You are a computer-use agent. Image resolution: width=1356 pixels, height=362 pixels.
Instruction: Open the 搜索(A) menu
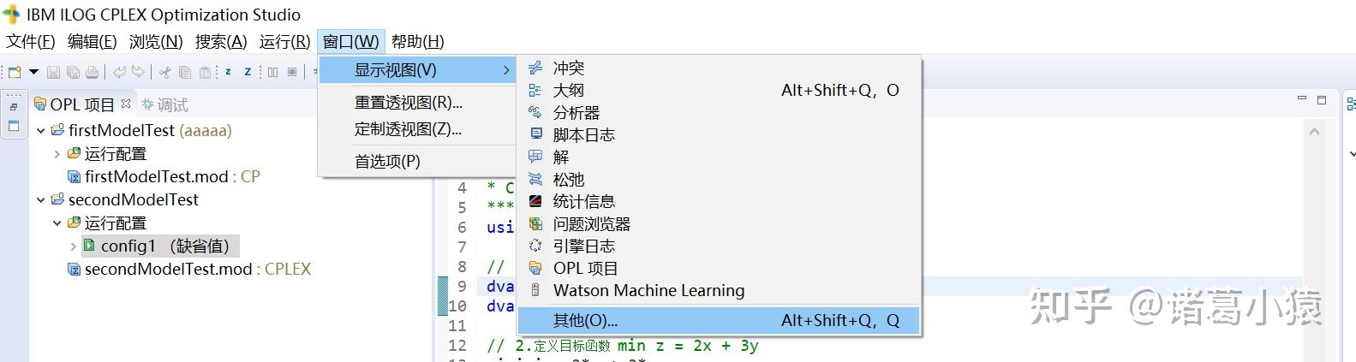[x=221, y=41]
